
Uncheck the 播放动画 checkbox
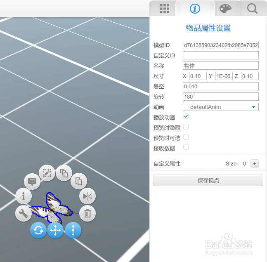coord(186,116)
